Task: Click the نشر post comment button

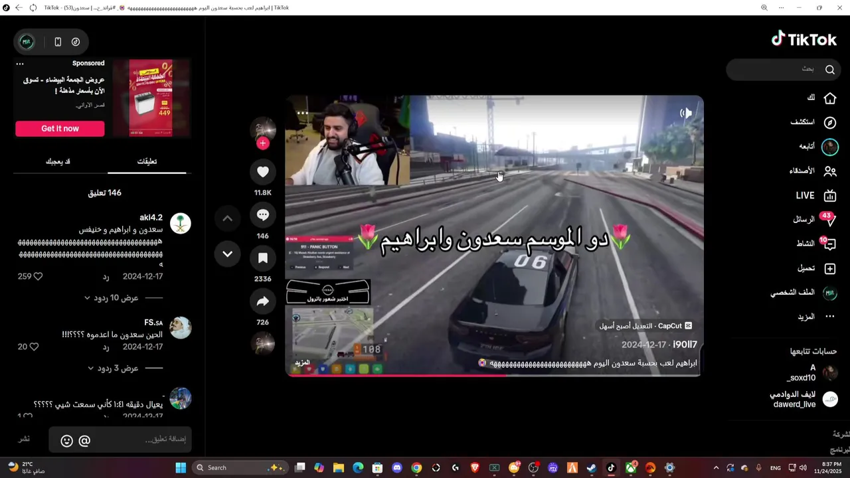Action: click(x=24, y=439)
